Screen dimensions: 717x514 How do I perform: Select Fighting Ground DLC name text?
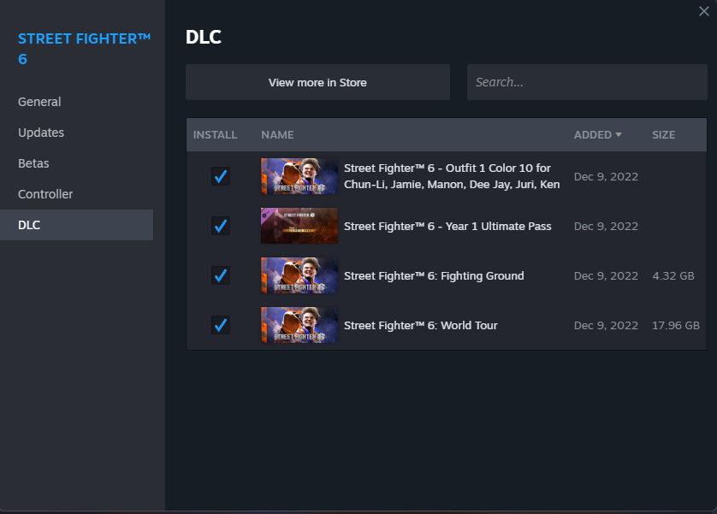(434, 276)
